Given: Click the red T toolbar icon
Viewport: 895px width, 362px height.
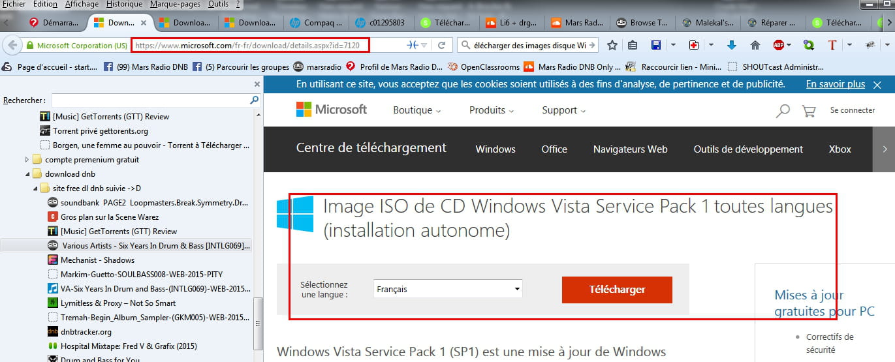Looking at the screenshot, I should [x=832, y=46].
